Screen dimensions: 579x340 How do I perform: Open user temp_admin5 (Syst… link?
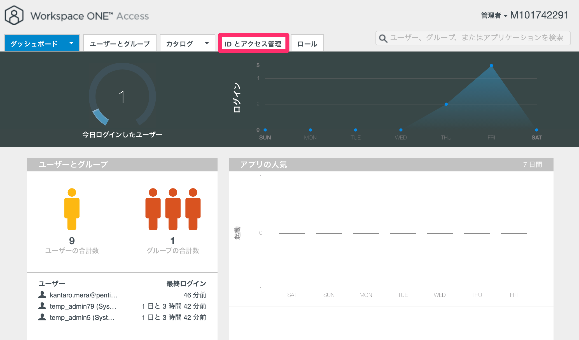click(x=82, y=317)
